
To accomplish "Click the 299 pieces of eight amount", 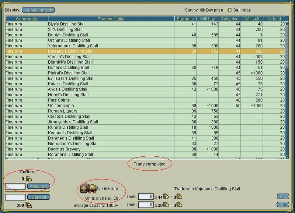I will [x=21, y=206].
